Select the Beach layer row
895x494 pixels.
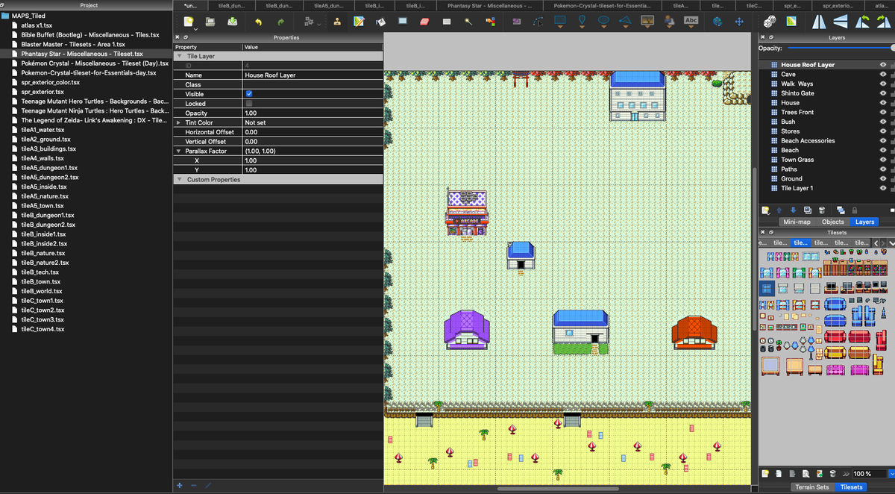(826, 150)
